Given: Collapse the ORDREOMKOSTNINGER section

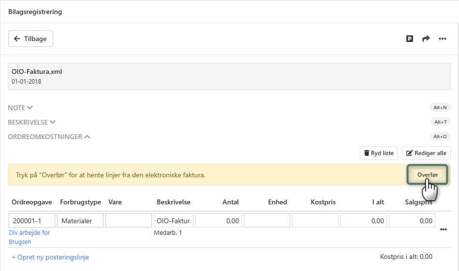Looking at the screenshot, I should coord(49,137).
